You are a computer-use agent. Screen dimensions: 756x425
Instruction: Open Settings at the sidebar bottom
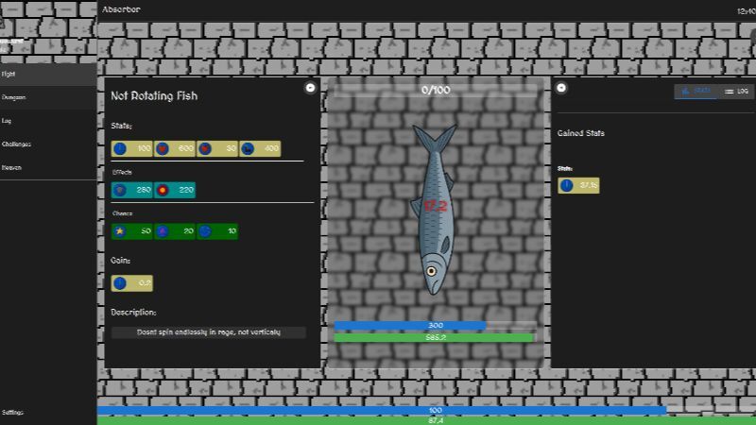[x=13, y=413]
